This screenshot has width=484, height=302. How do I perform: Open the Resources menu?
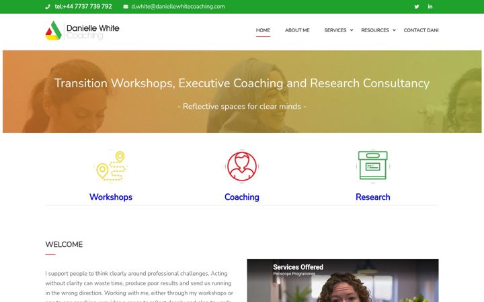pyautogui.click(x=375, y=30)
